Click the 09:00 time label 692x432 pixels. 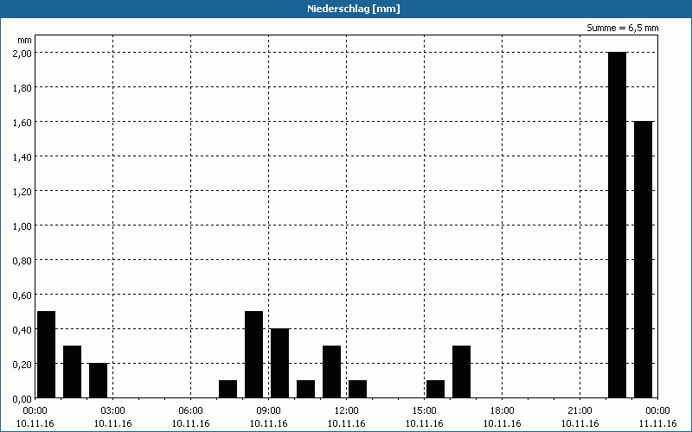point(268,411)
